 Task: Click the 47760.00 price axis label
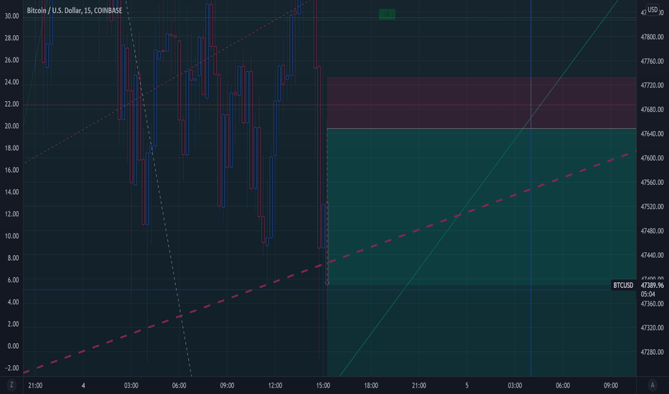point(652,62)
